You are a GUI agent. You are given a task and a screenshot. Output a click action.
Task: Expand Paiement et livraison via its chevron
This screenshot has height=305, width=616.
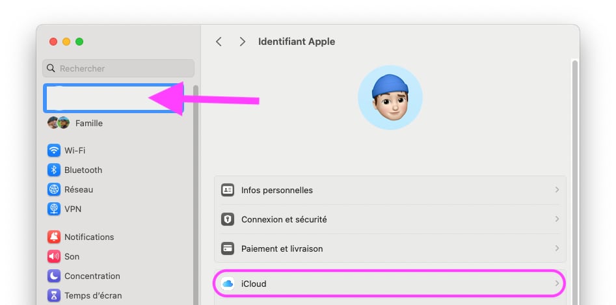click(557, 248)
